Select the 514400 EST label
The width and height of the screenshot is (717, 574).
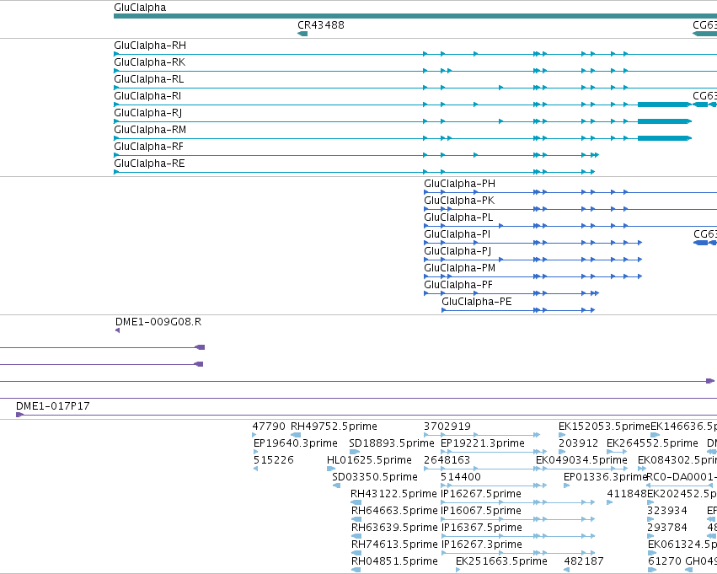pos(461,478)
